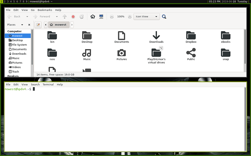Open the Public share folder

[x=191, y=53]
